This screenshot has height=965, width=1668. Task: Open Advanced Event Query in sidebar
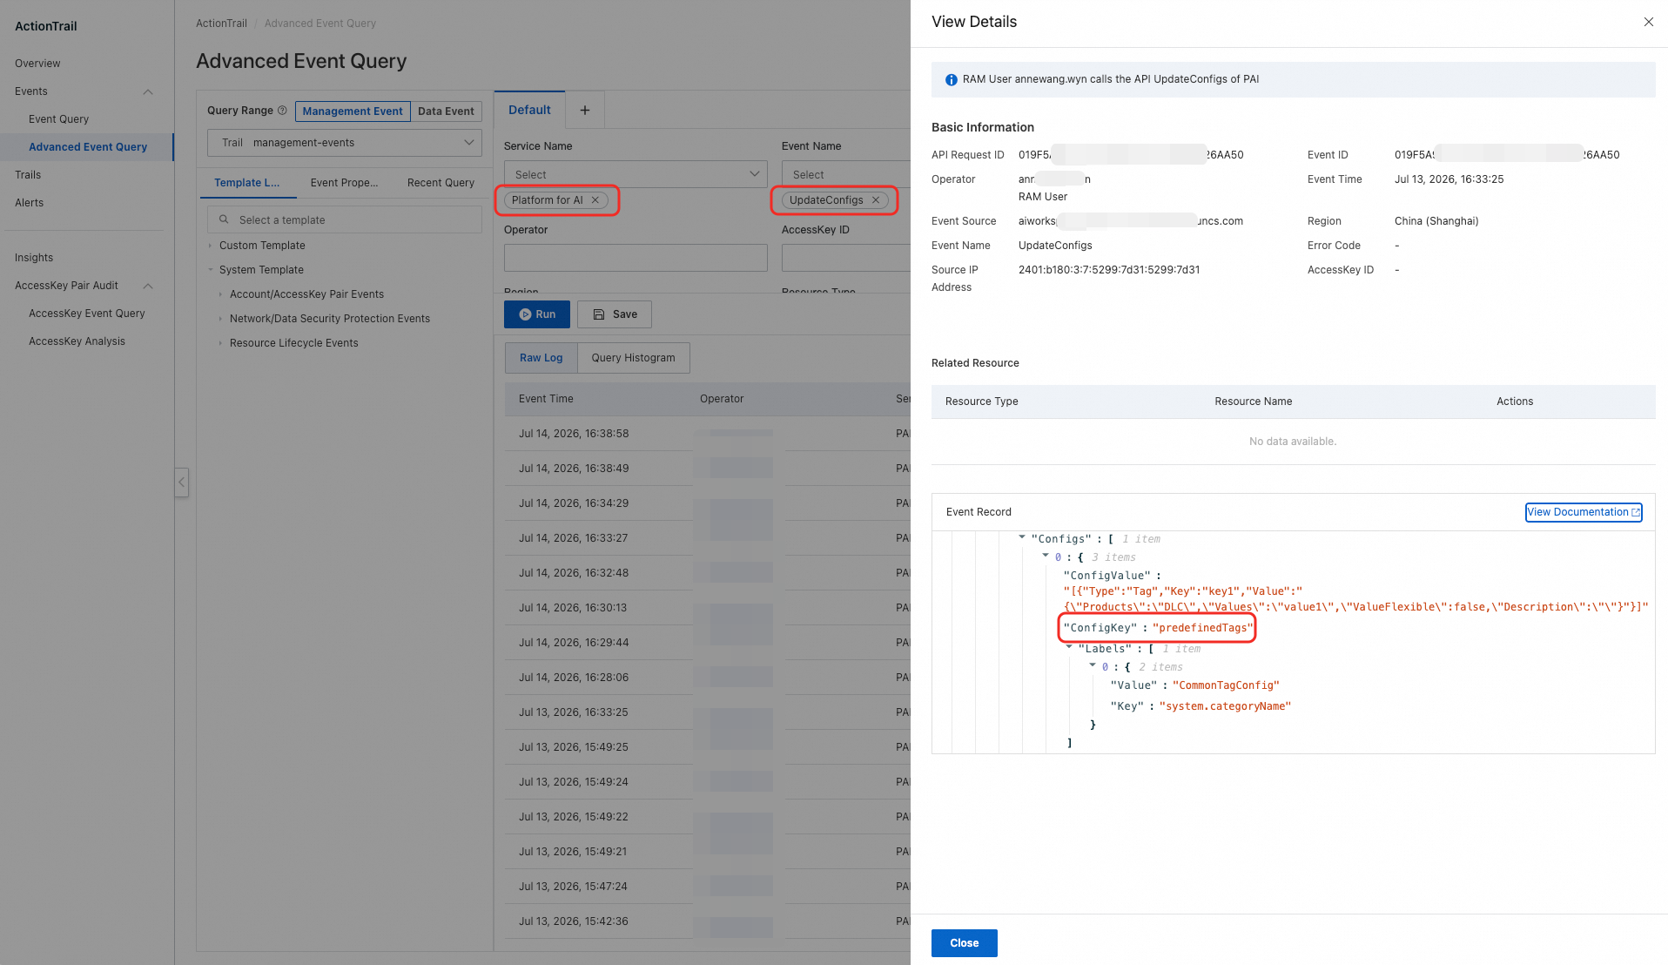(87, 147)
